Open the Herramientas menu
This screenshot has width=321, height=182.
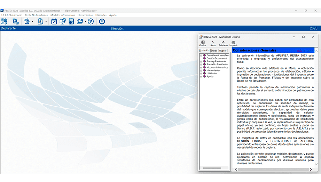[x=85, y=15]
